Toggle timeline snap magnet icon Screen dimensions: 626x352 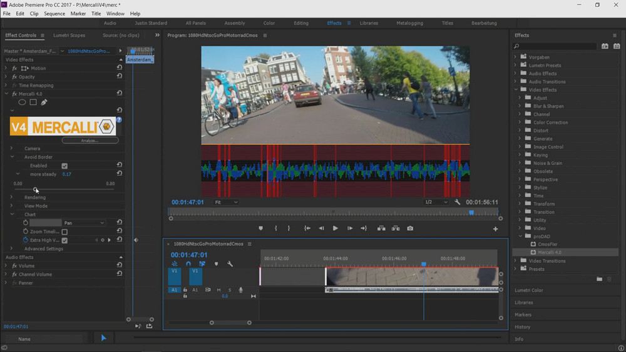tap(188, 264)
